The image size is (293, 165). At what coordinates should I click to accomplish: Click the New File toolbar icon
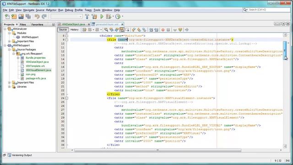(x=7, y=16)
